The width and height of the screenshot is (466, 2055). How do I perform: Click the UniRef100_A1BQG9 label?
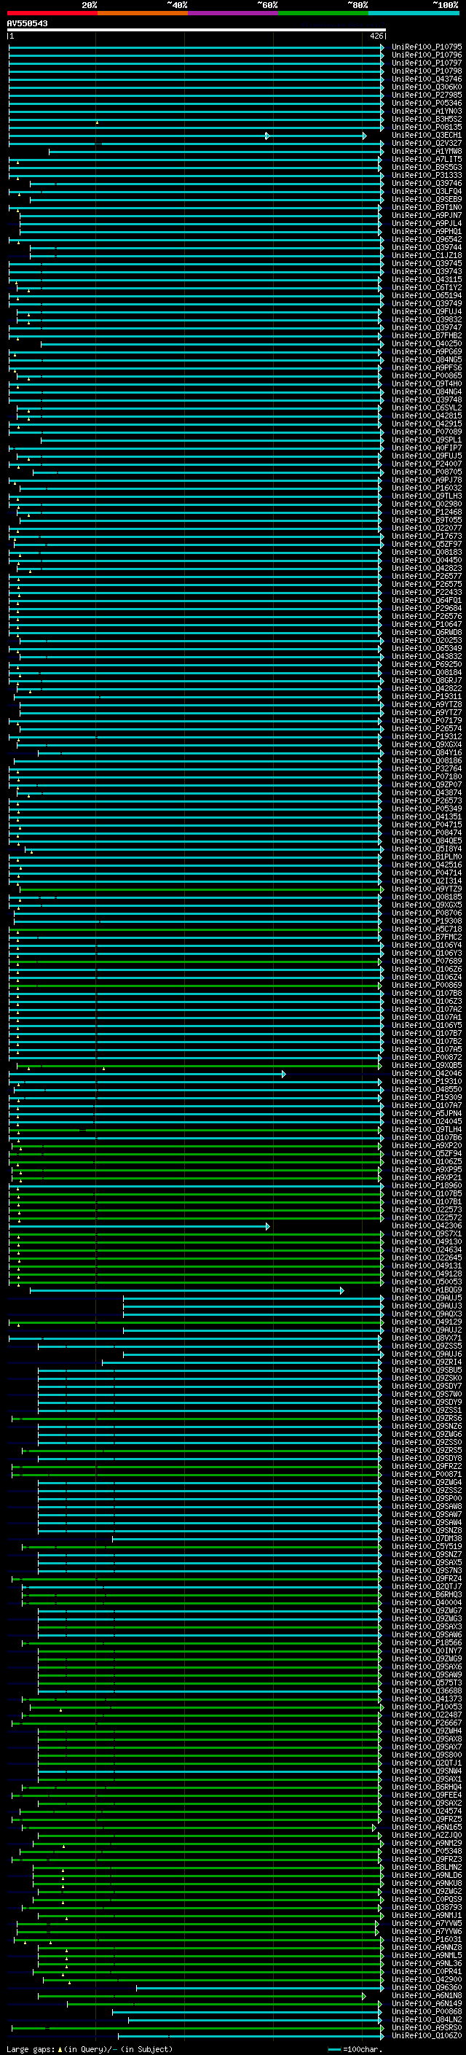click(427, 1289)
